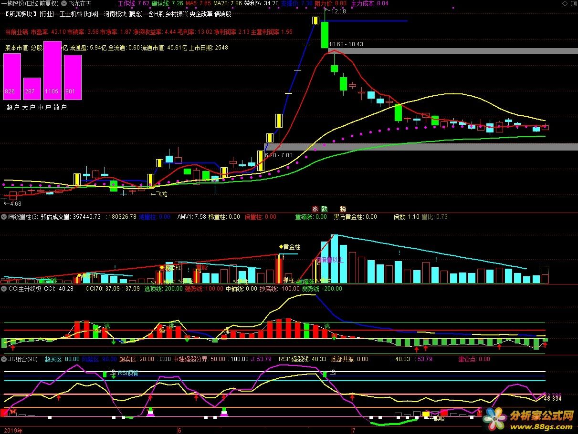Click the 跌 marker above volume panel
Screen dimensions: 578x434
pyautogui.click(x=325, y=209)
